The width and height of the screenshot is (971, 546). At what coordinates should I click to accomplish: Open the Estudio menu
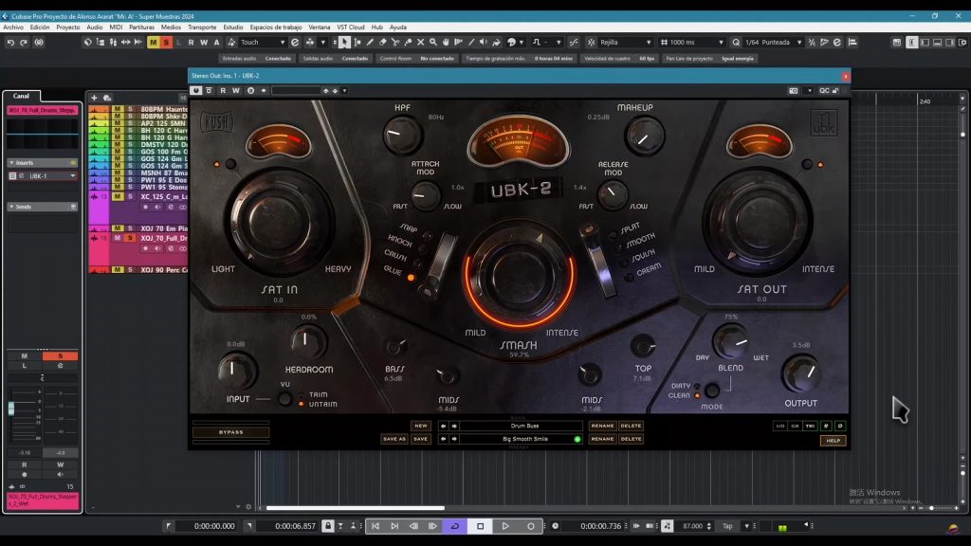[233, 27]
